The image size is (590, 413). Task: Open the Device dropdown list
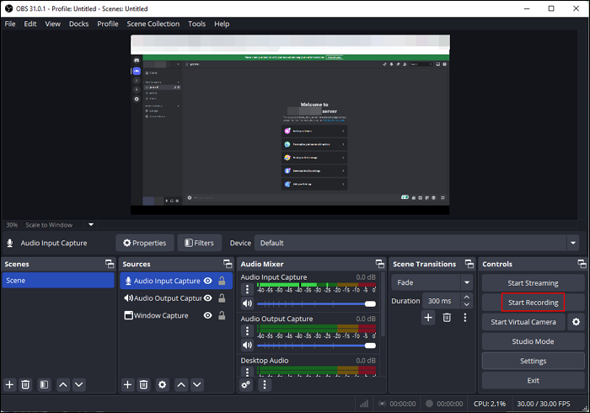[573, 243]
